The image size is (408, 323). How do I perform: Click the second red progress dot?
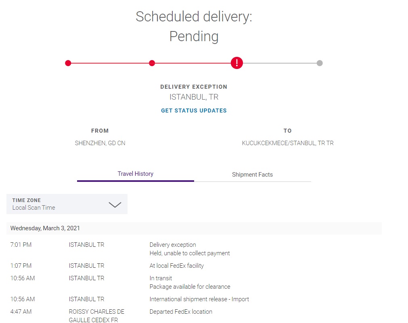pos(152,63)
